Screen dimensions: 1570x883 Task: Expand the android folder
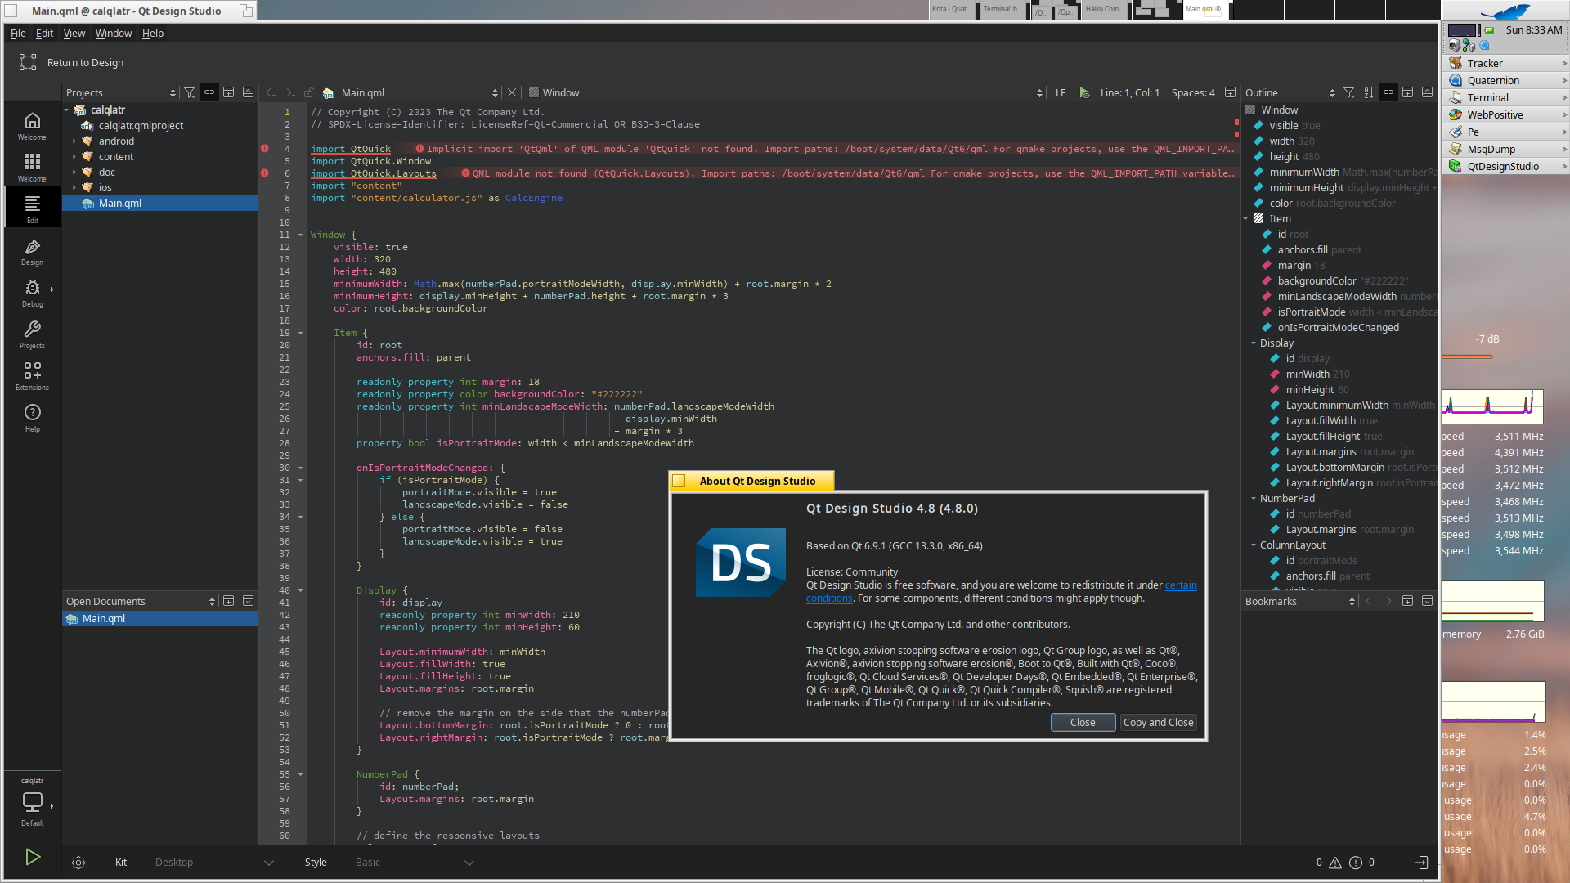[74, 141]
